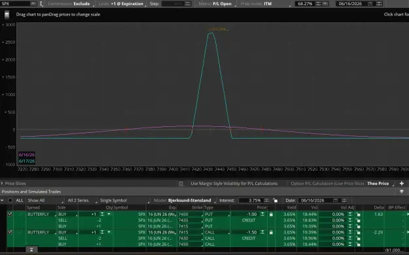Adjust price stepper for -1.00 butterfly

click(262, 214)
